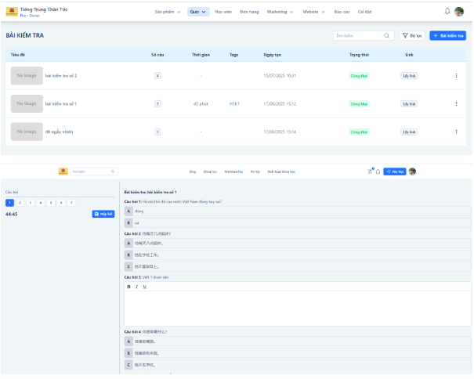474x379 pixels.
Task: Click the notification bell in the top header
Action: point(447,12)
